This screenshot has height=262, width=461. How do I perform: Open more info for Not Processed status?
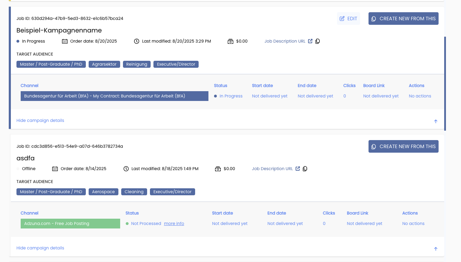click(x=174, y=224)
